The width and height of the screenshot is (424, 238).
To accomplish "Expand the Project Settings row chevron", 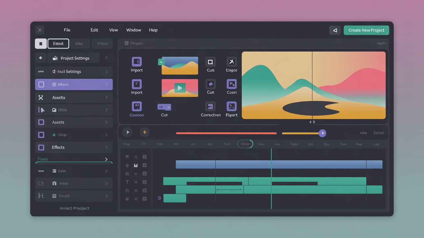I will click(x=106, y=58).
